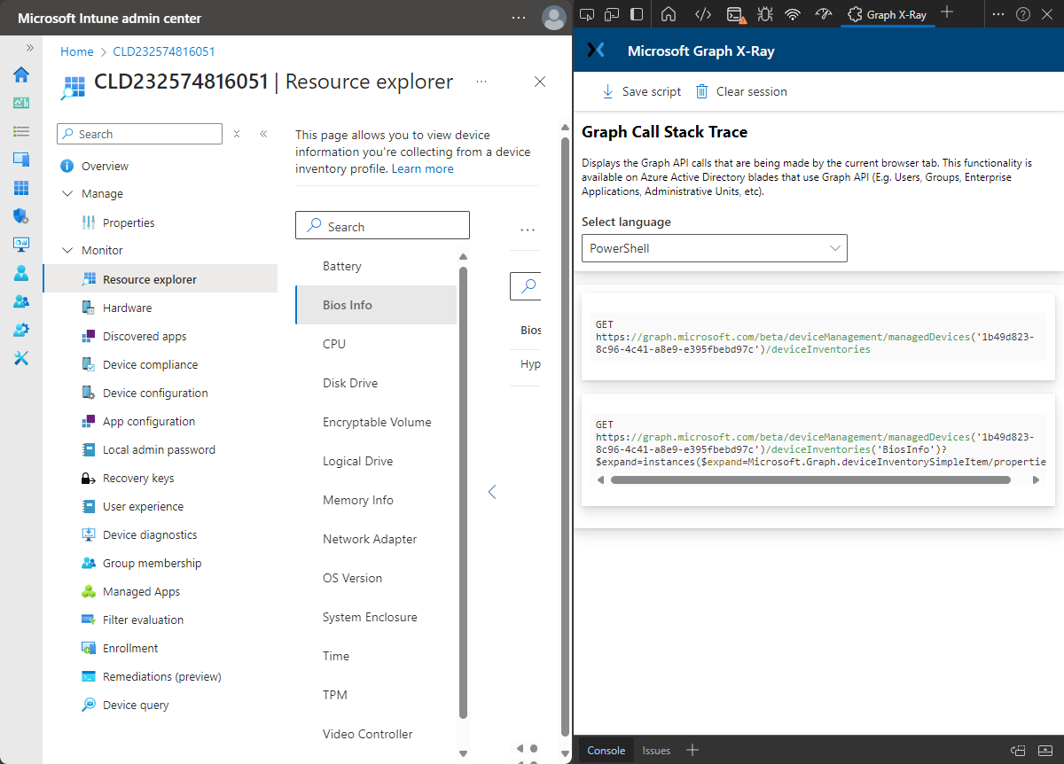
Task: Open the DevTools Network wifi icon
Action: pos(793,14)
